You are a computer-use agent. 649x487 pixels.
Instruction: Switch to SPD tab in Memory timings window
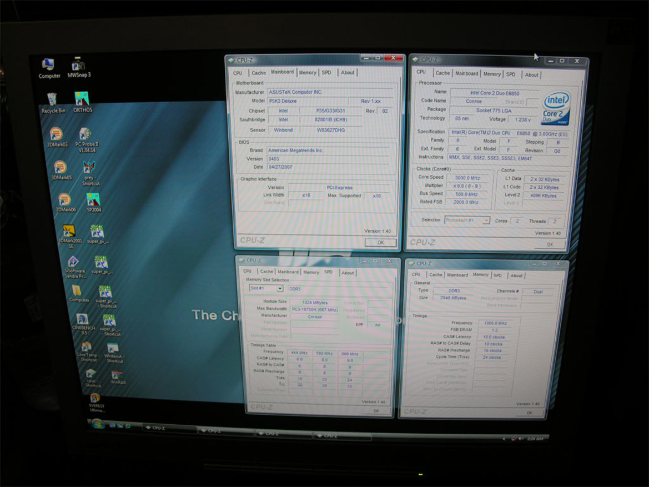point(497,275)
